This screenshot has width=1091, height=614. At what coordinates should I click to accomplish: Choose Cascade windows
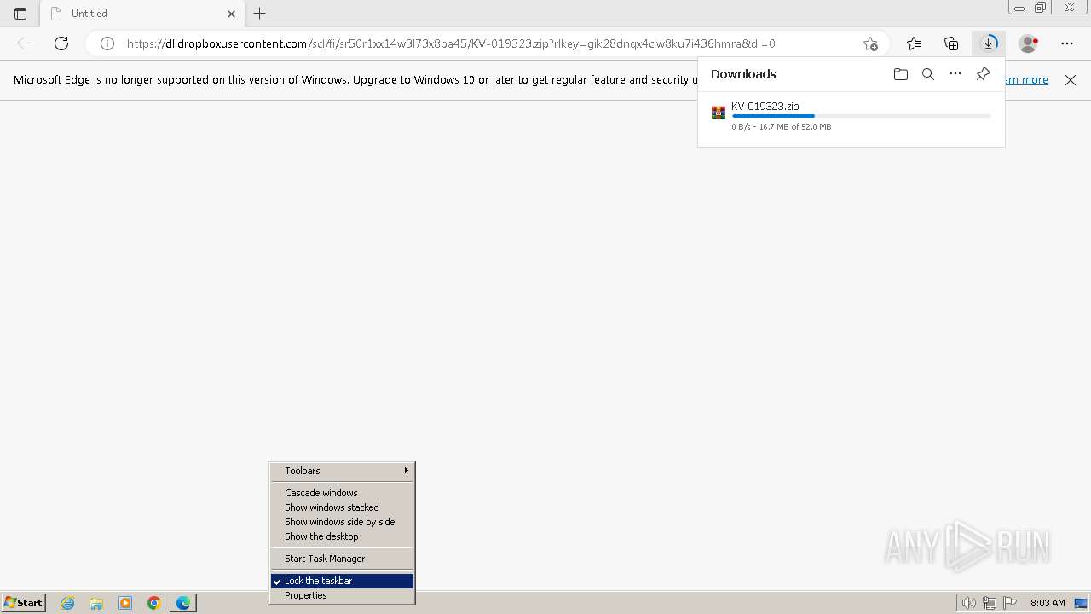click(x=342, y=493)
